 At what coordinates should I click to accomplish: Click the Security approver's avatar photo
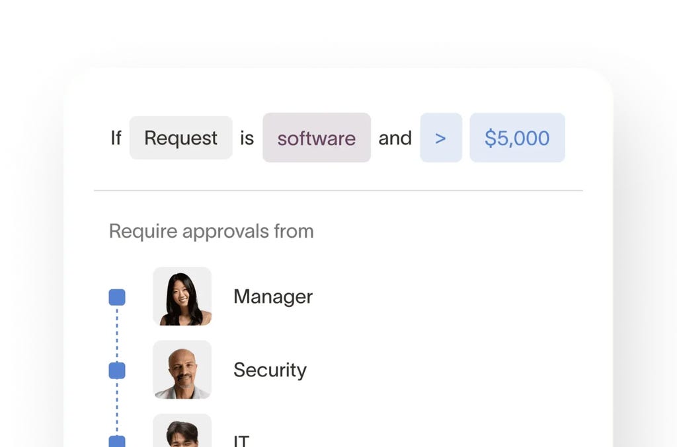point(182,370)
